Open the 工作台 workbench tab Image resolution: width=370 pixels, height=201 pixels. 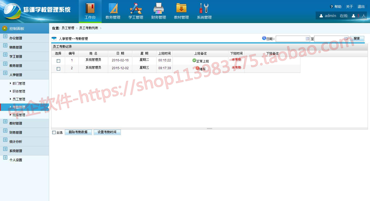[90, 11]
